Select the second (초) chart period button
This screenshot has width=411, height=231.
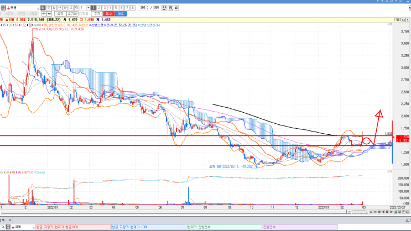coord(71,8)
